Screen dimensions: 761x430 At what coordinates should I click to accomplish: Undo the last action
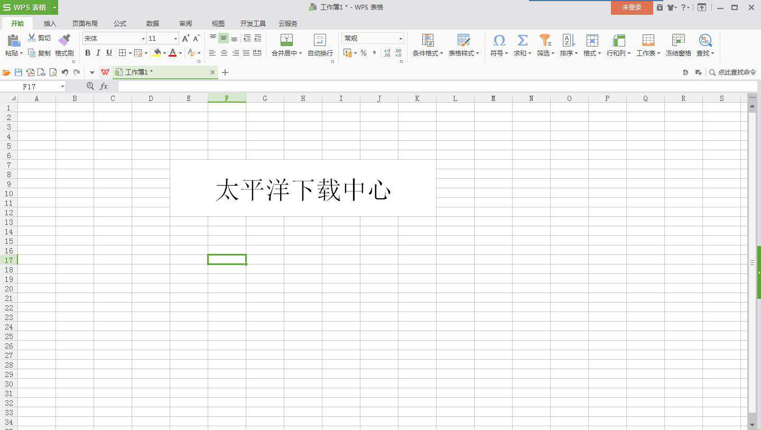[64, 72]
